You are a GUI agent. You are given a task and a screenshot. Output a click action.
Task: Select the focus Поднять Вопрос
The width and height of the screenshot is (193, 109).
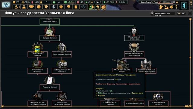[x=50, y=87]
